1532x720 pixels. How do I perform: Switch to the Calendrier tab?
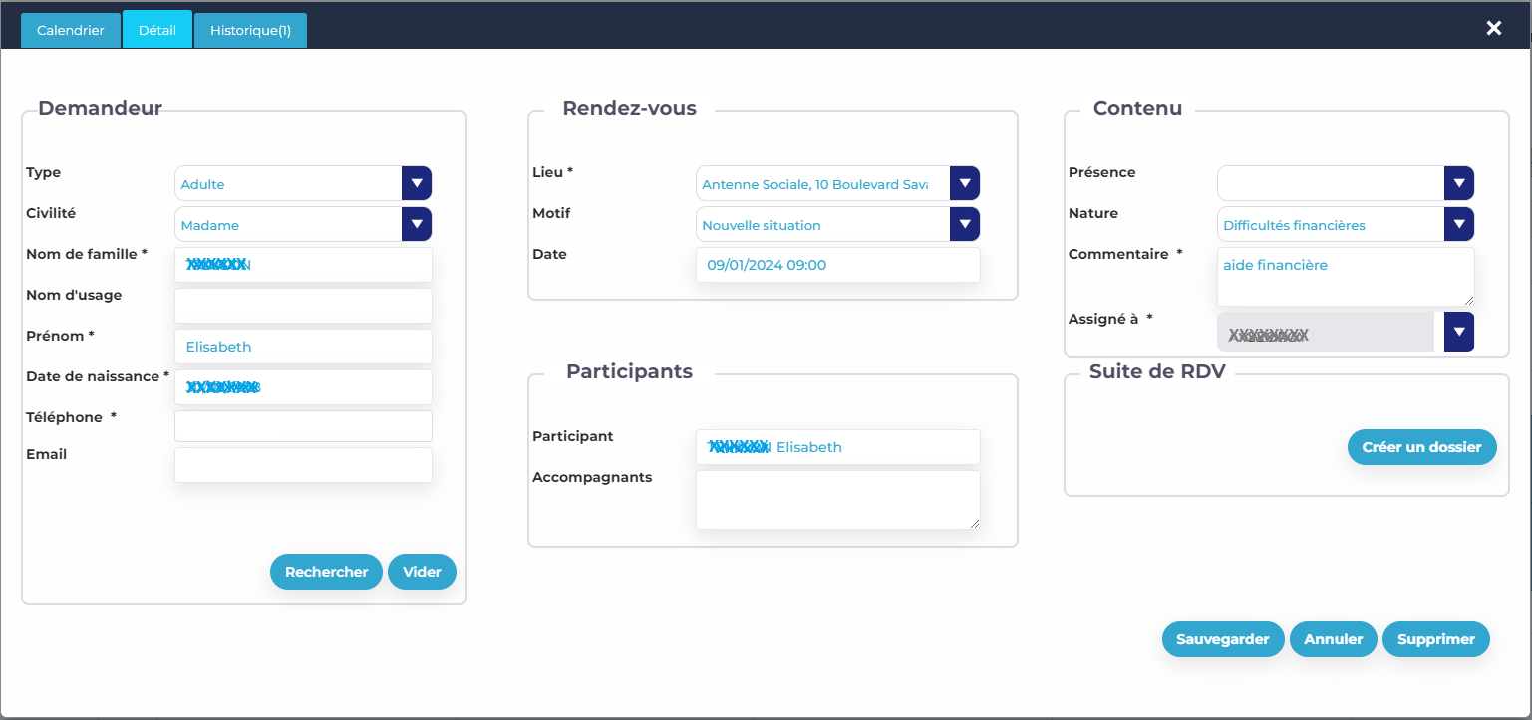click(71, 31)
